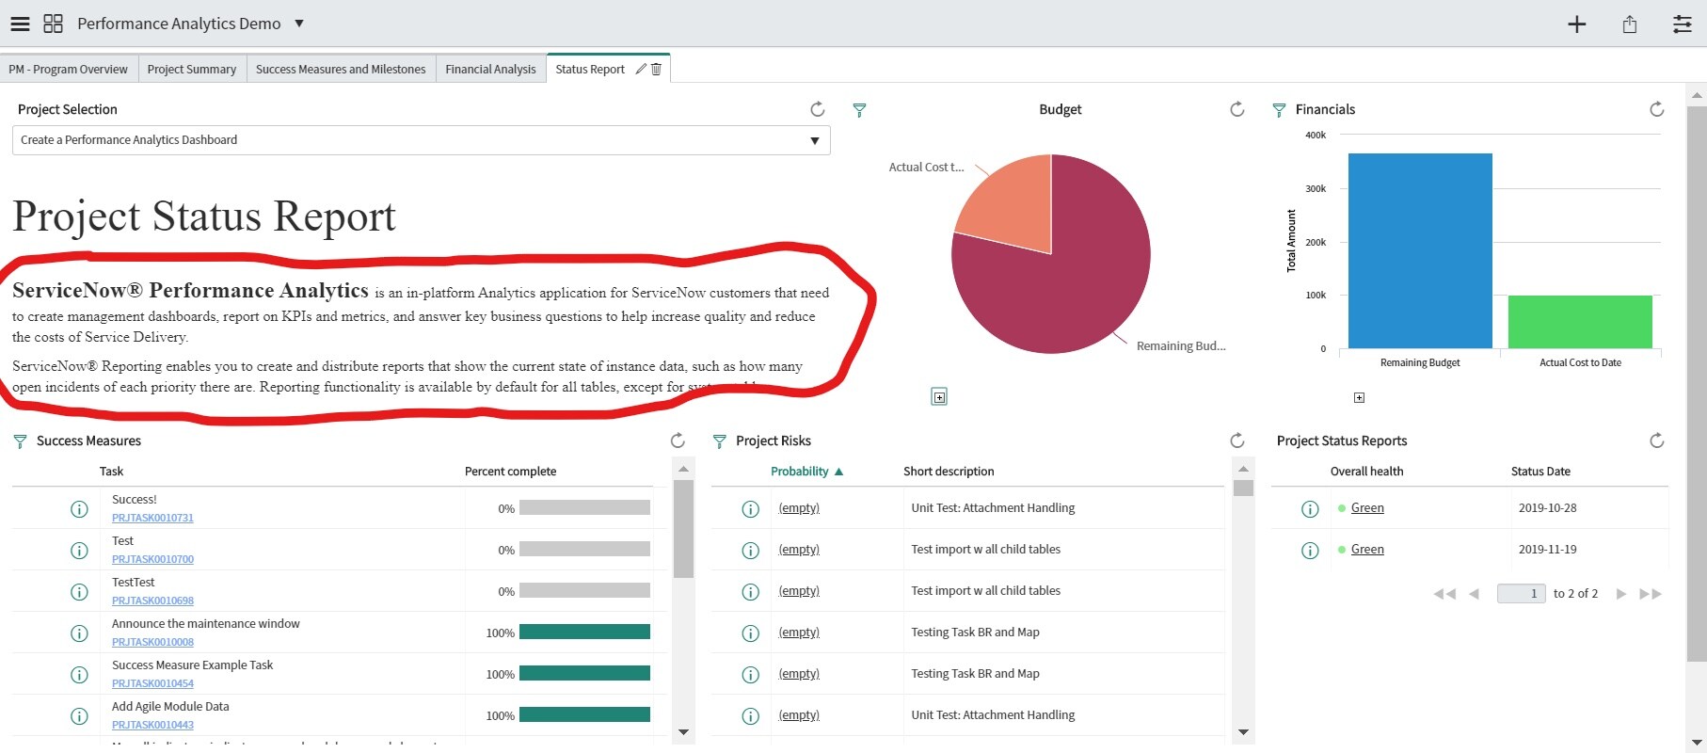The height and width of the screenshot is (753, 1707).
Task: Click the Remaining Budget blue bar
Action: [x=1420, y=250]
